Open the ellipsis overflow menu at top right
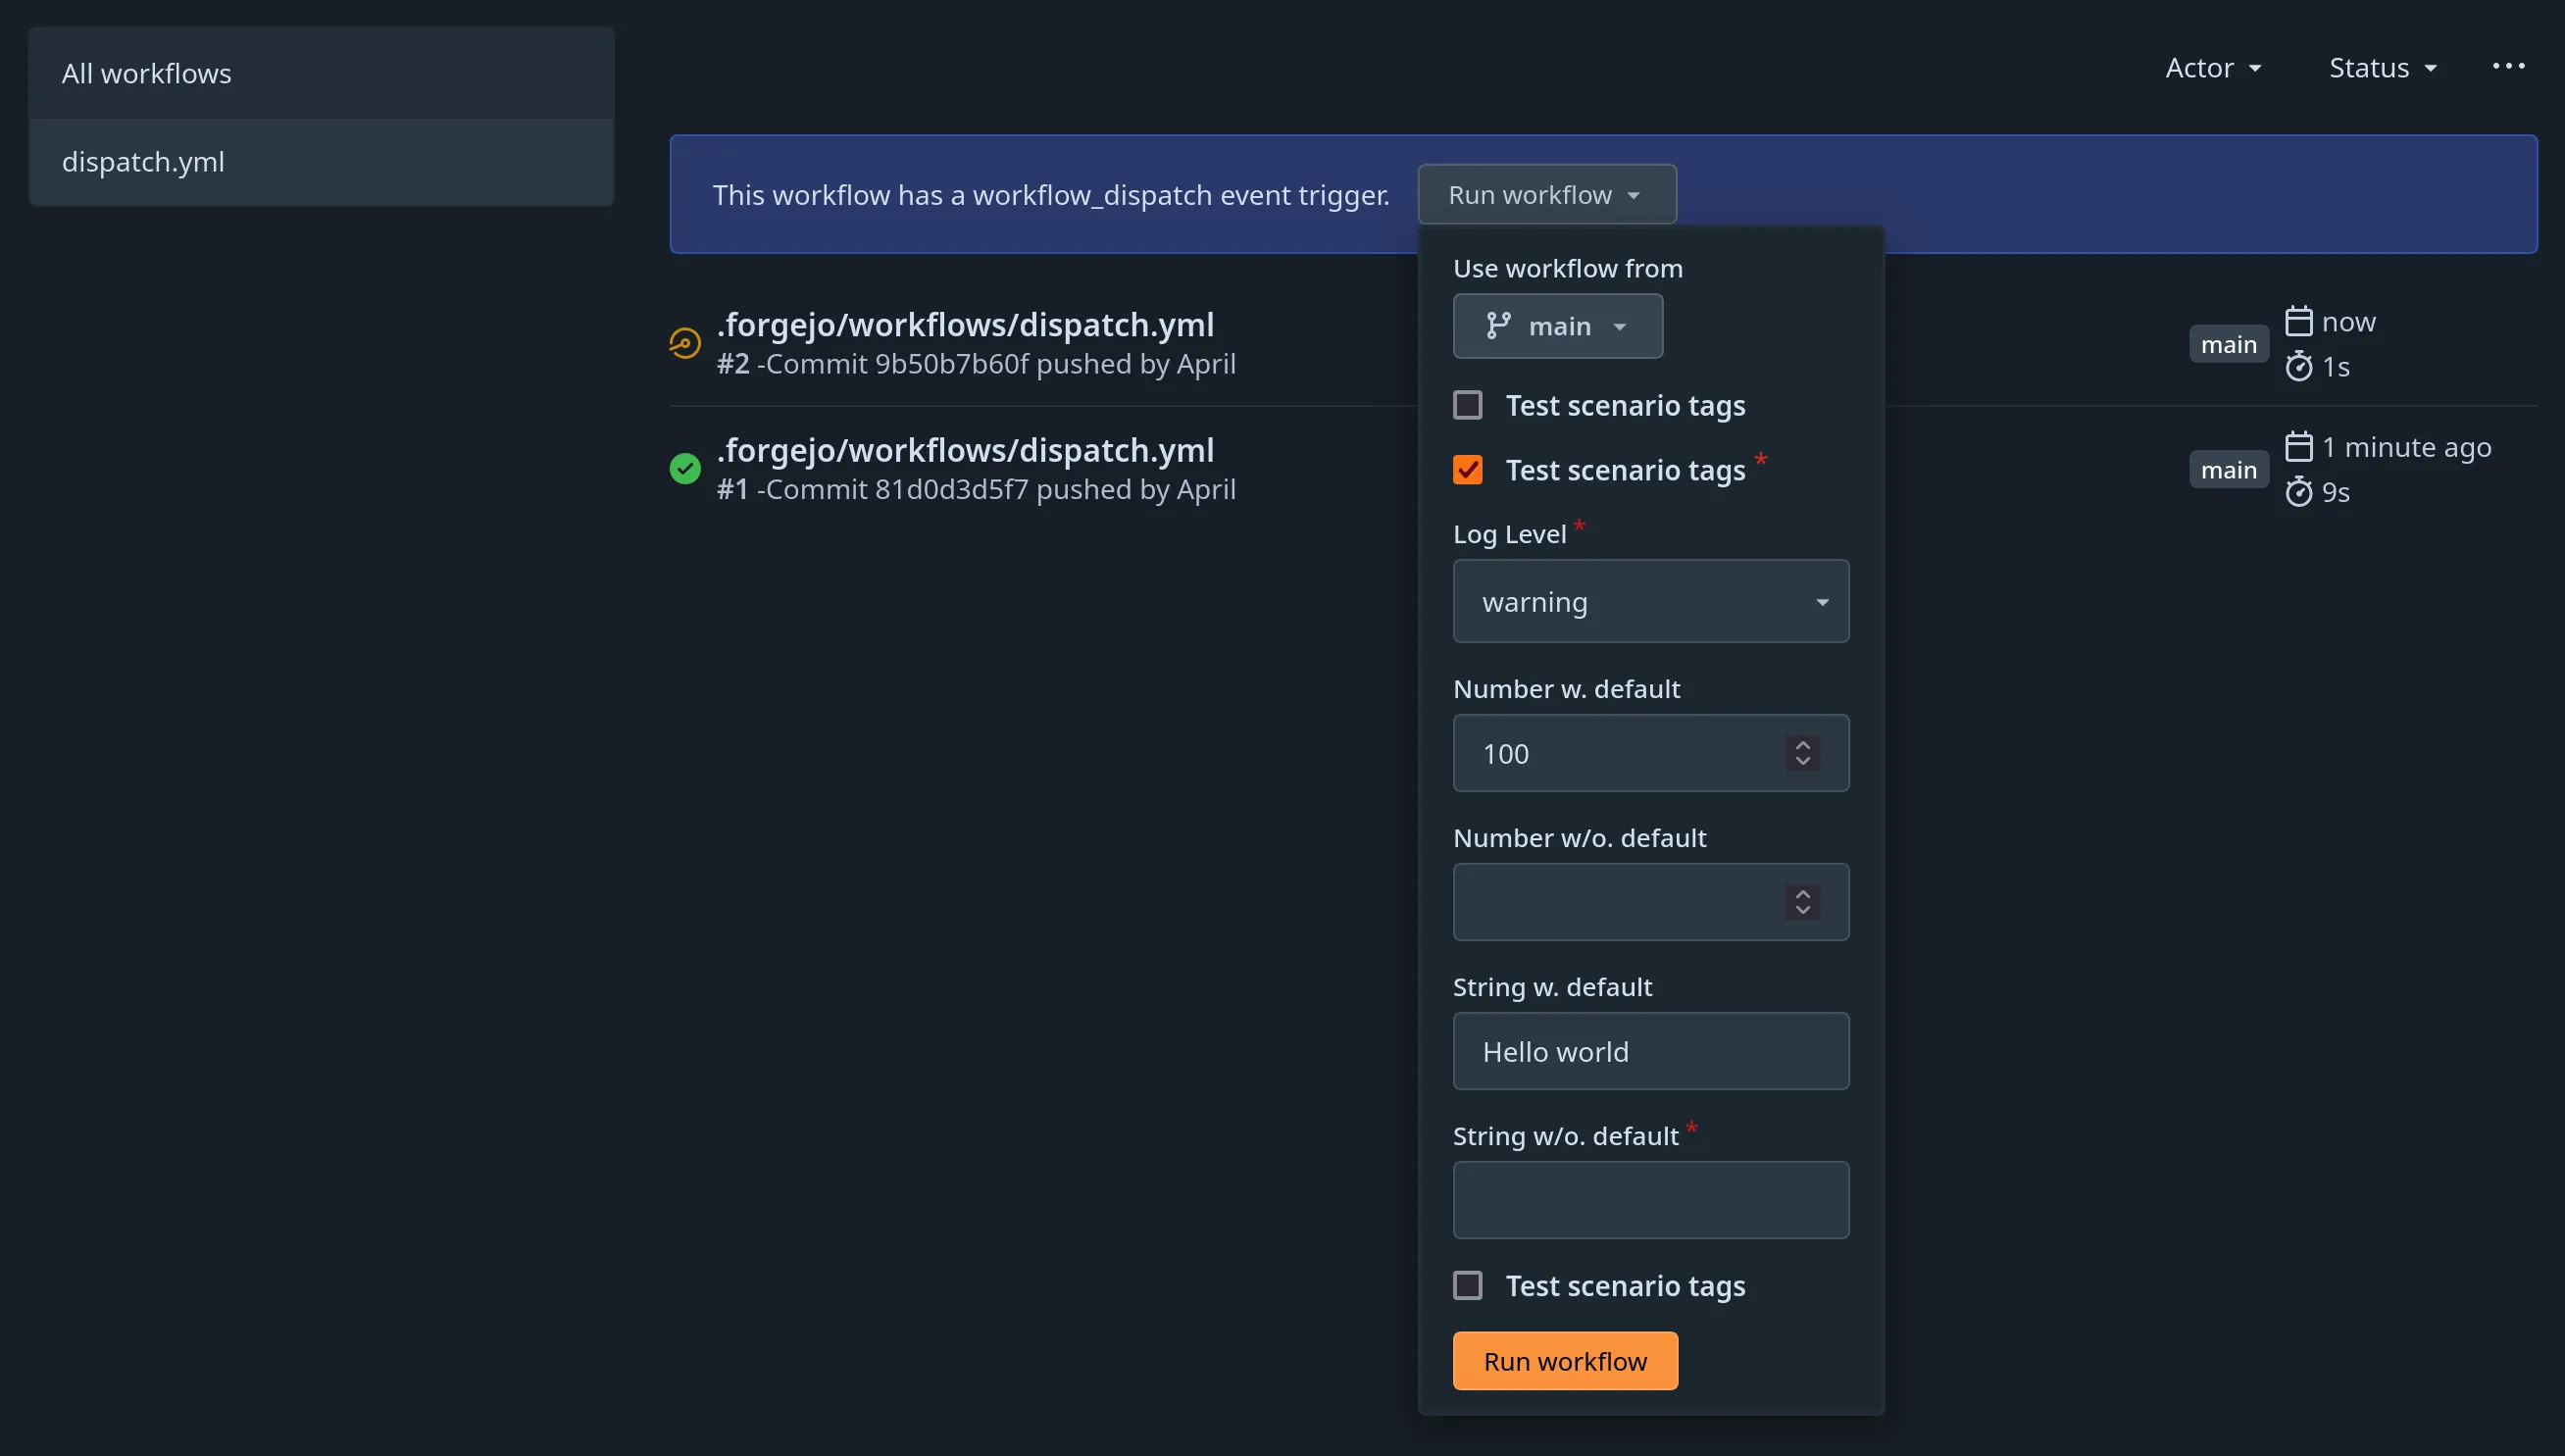Image resolution: width=2565 pixels, height=1456 pixels. (x=2509, y=66)
